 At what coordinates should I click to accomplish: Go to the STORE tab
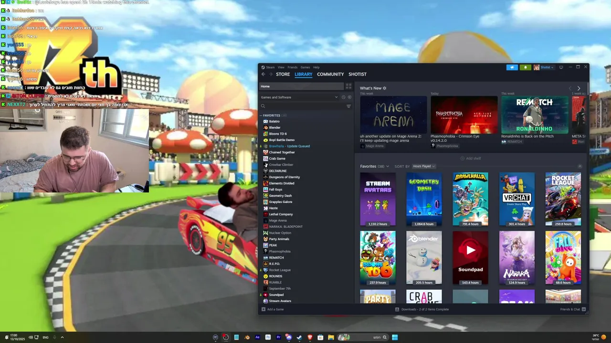pyautogui.click(x=283, y=74)
